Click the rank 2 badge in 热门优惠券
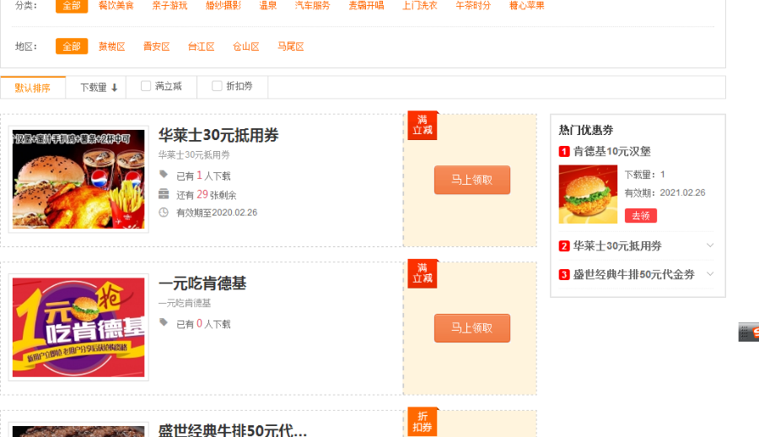Screen dimensions: 759x437 [x=564, y=246]
